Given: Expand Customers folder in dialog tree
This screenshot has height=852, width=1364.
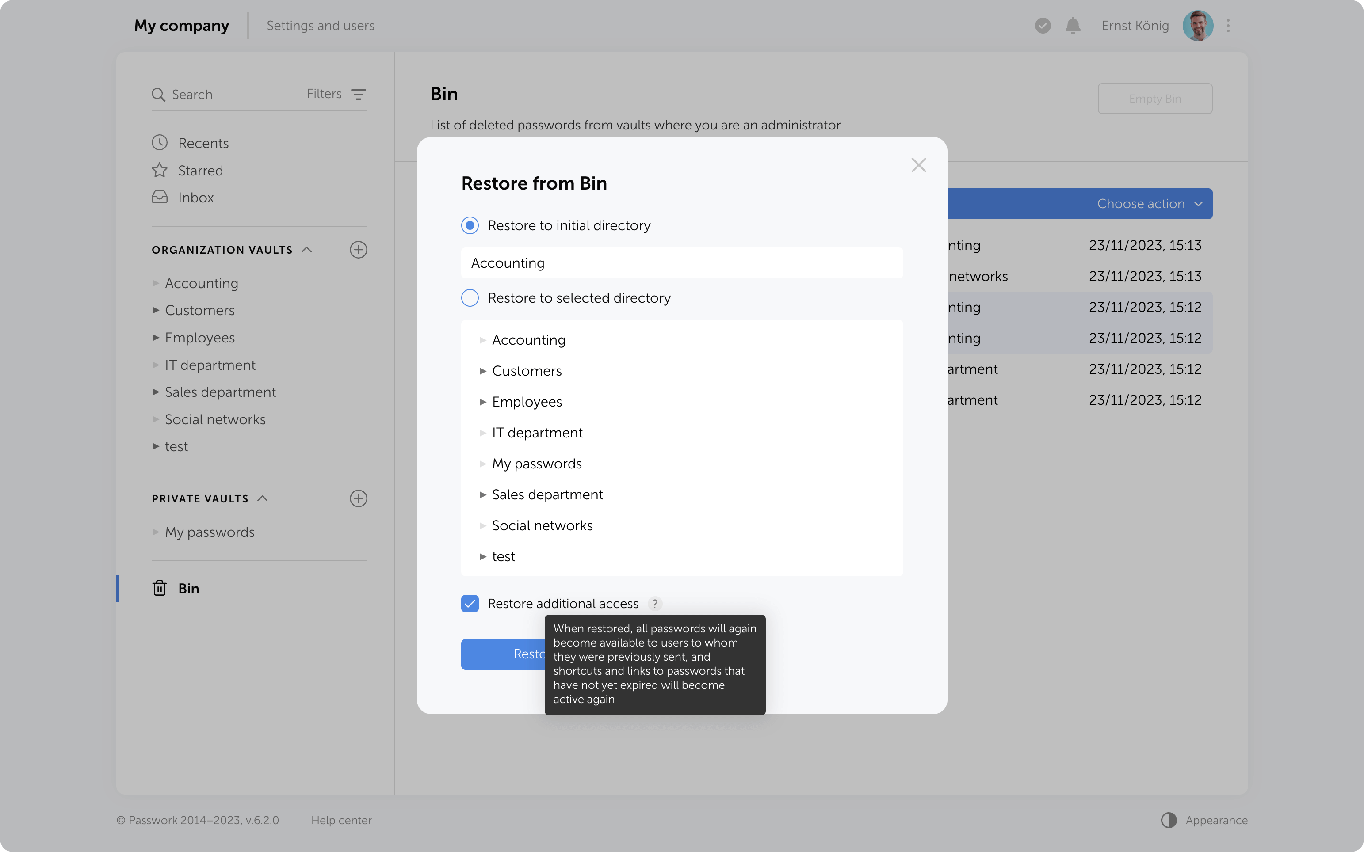Looking at the screenshot, I should pyautogui.click(x=483, y=371).
